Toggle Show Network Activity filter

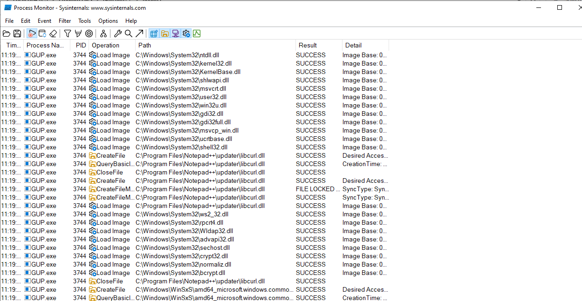tap(175, 33)
